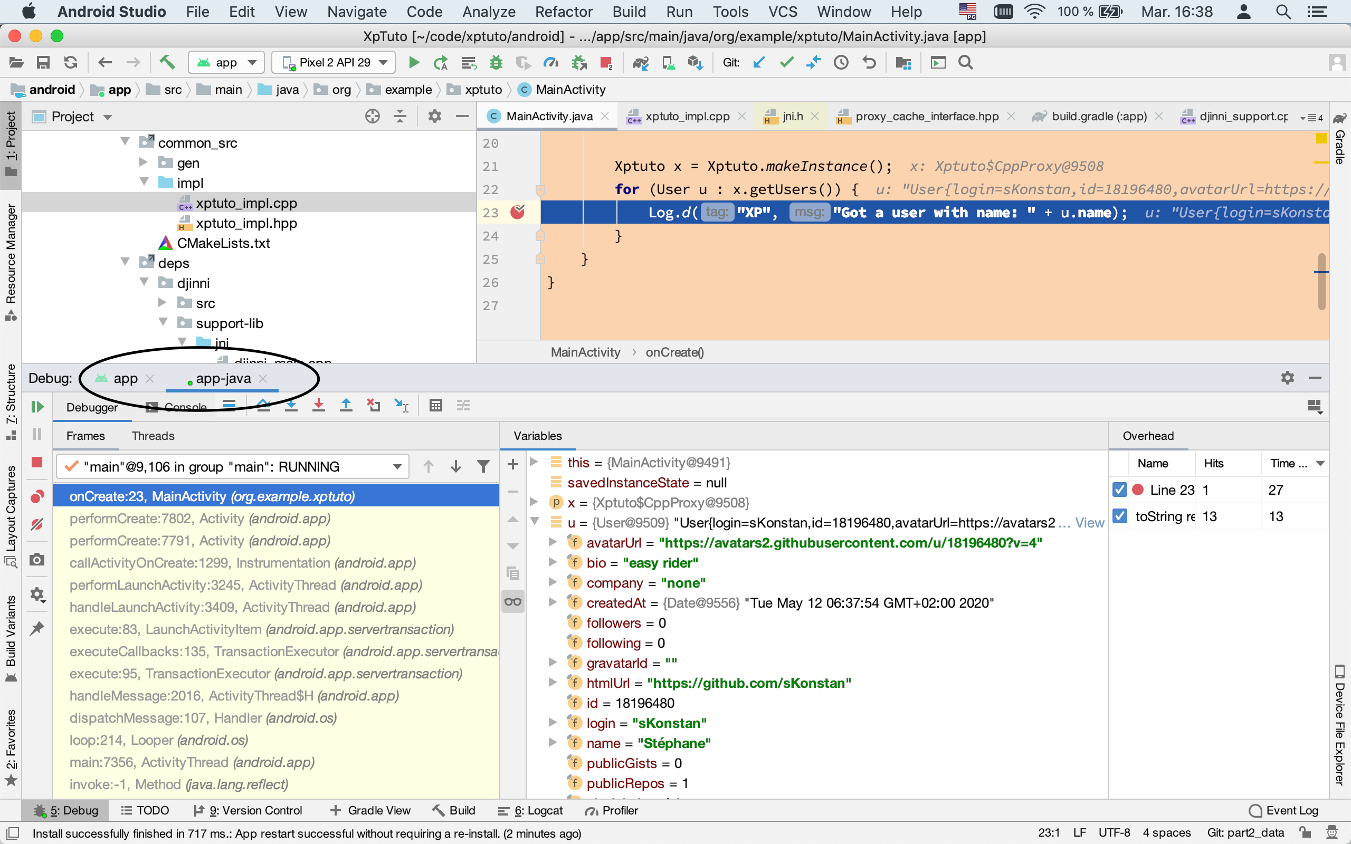Toggle the line 23 breakpoint in gutter
1351x844 pixels.
(x=518, y=212)
